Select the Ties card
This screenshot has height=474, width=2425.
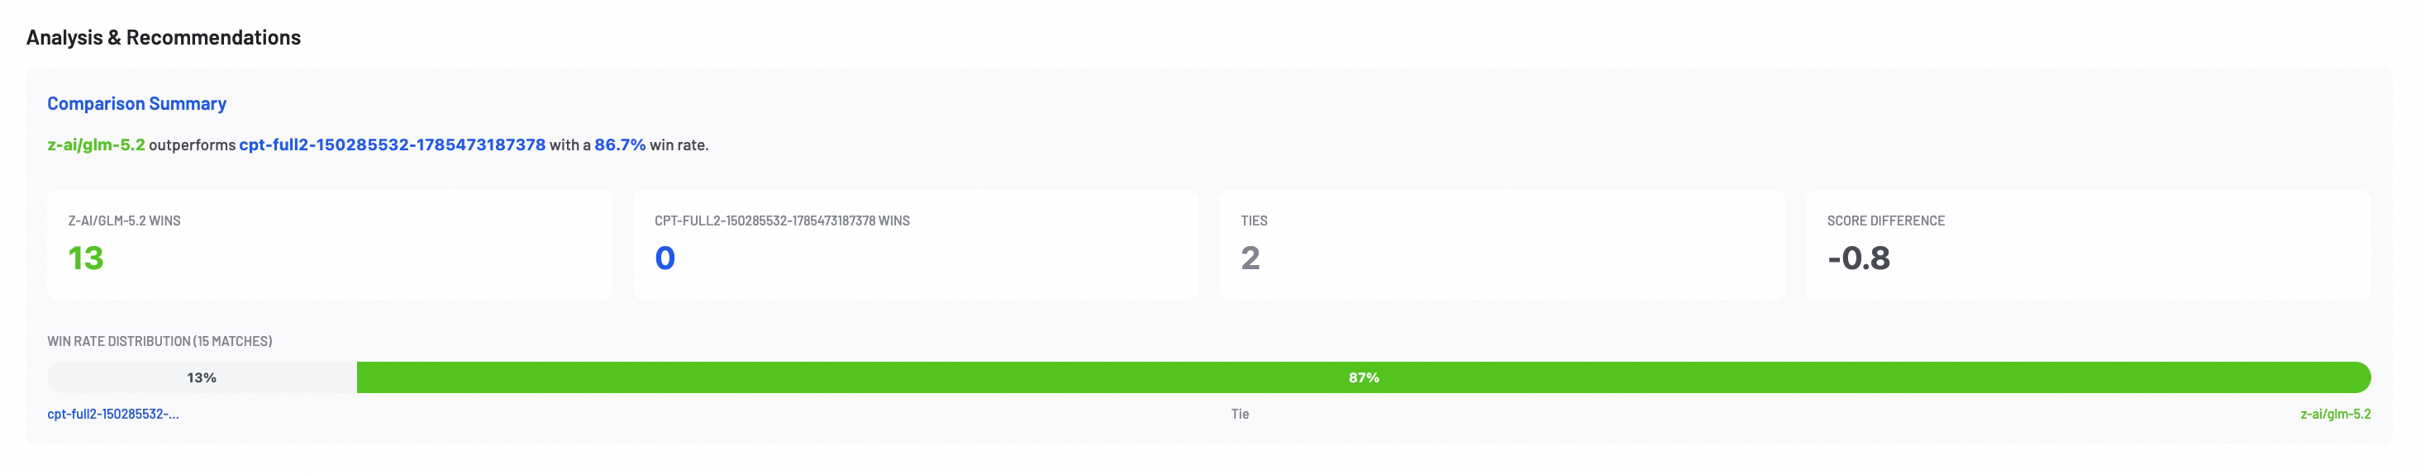(x=1503, y=245)
